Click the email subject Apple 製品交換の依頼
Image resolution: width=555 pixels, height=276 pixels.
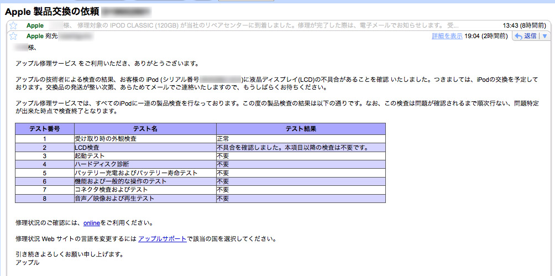click(x=51, y=12)
